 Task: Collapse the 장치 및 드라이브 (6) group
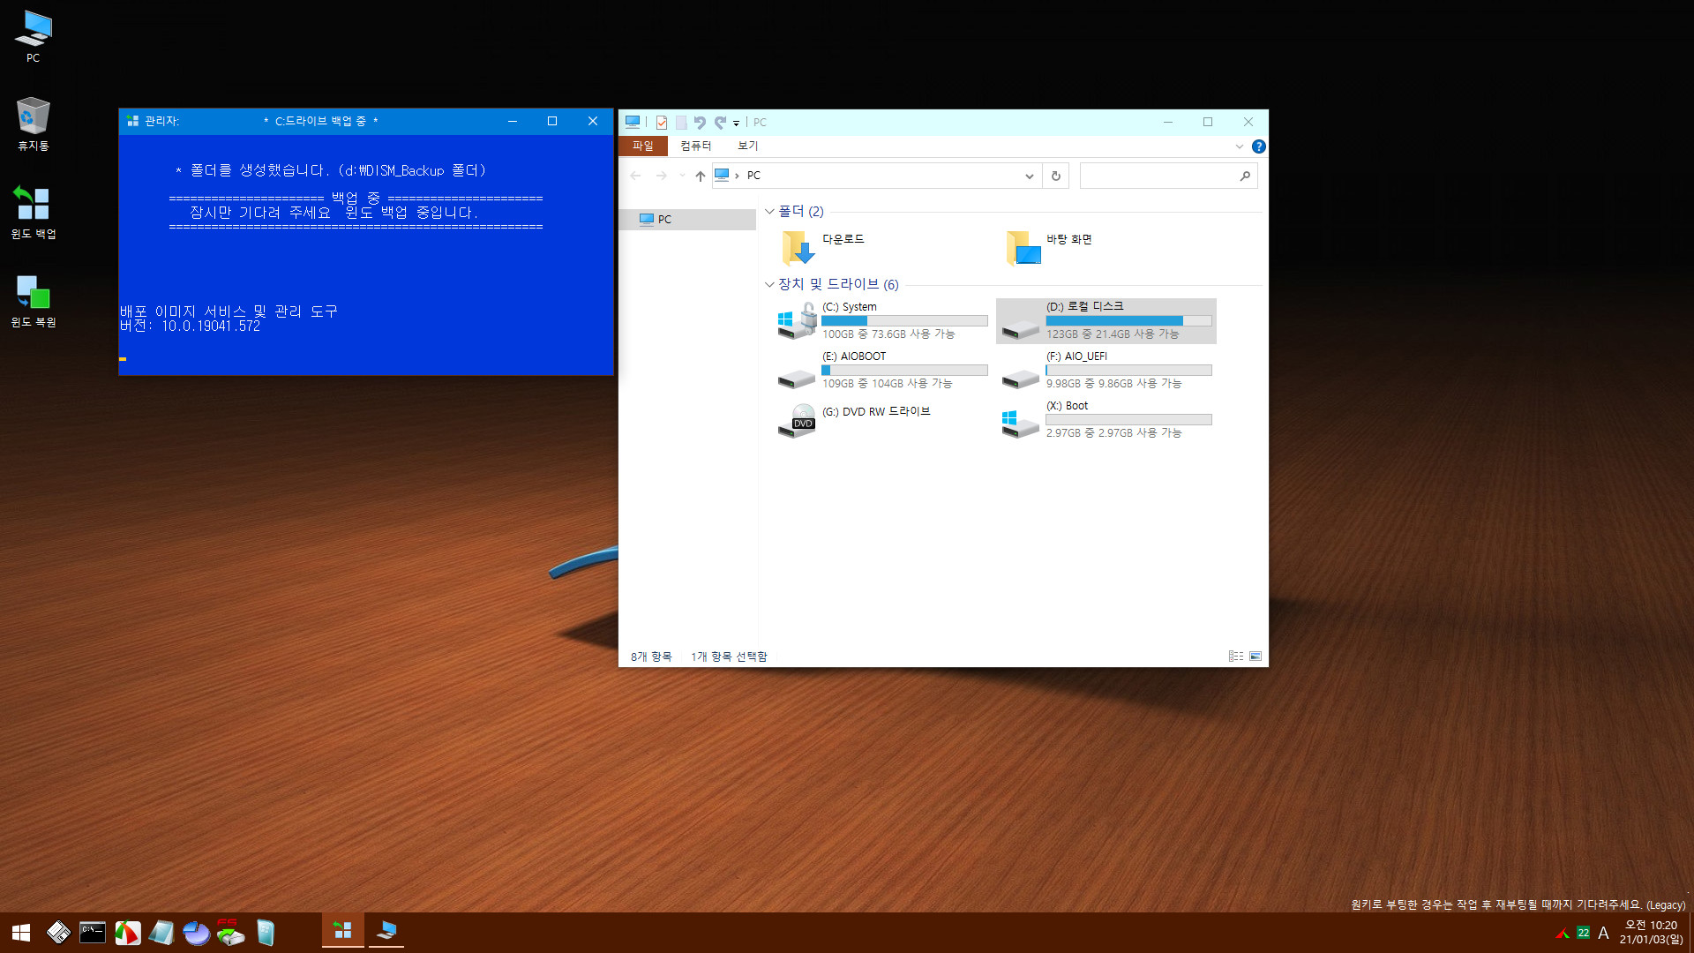coord(769,284)
